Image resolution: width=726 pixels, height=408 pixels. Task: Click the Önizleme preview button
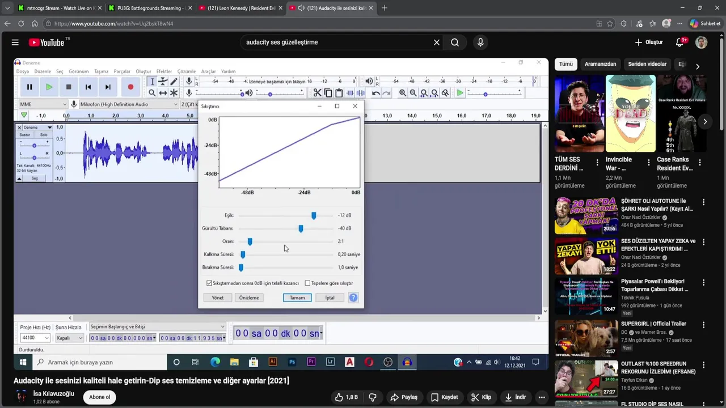tap(249, 297)
